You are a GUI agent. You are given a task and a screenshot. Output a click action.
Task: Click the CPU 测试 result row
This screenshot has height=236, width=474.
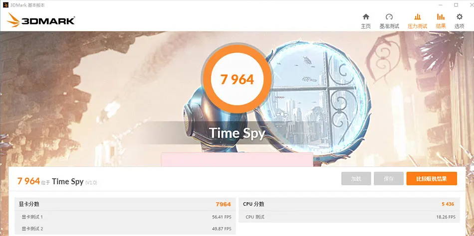click(x=349, y=217)
